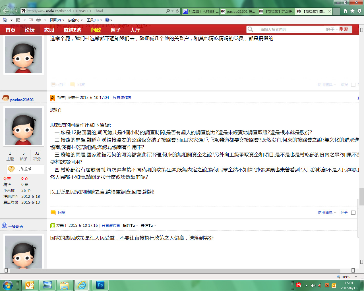Click the printer icon in command bar
Viewport: 364px width, 291px height.
[39, 20]
